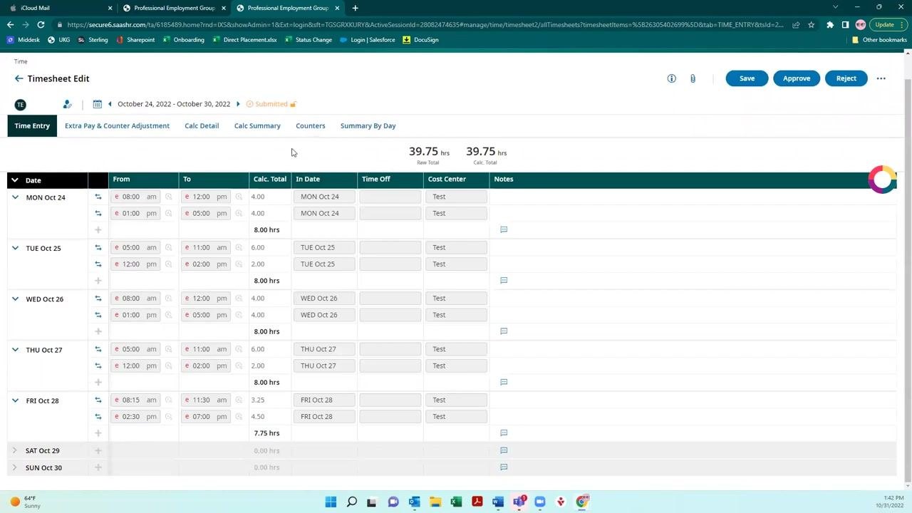
Task: Collapse the WED Oct 26 day rows
Action: pos(15,299)
